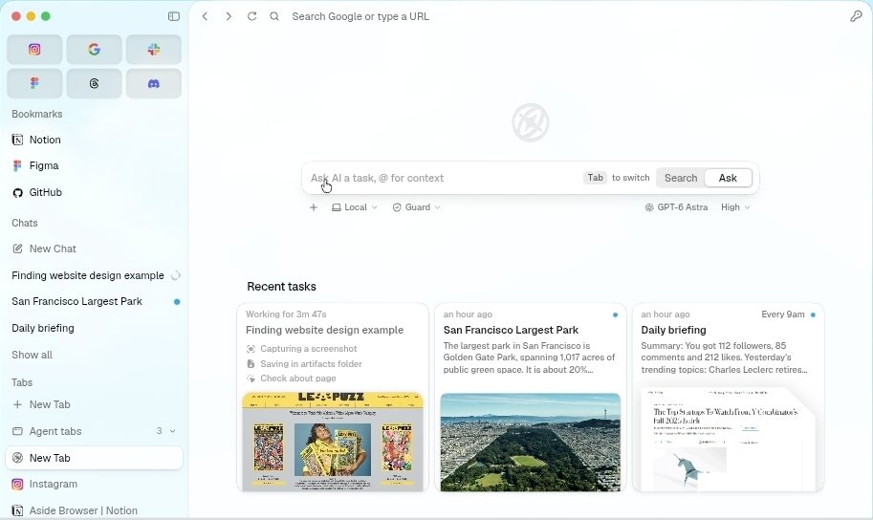
Task: Click the Recent tasks heading
Action: 281,287
